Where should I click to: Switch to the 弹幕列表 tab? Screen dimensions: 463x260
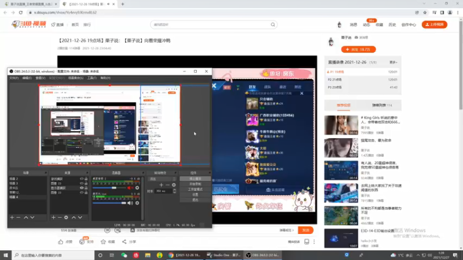coord(382,105)
